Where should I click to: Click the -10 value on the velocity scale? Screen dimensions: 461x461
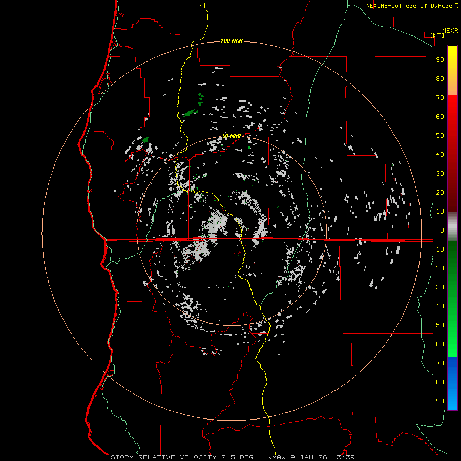(x=438, y=249)
